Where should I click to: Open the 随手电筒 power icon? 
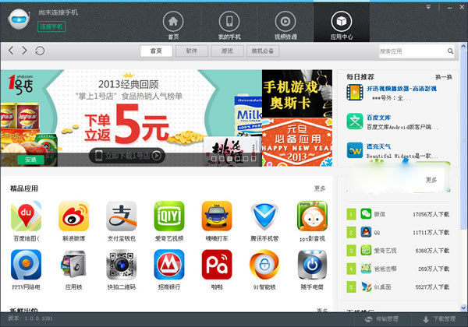312,265
